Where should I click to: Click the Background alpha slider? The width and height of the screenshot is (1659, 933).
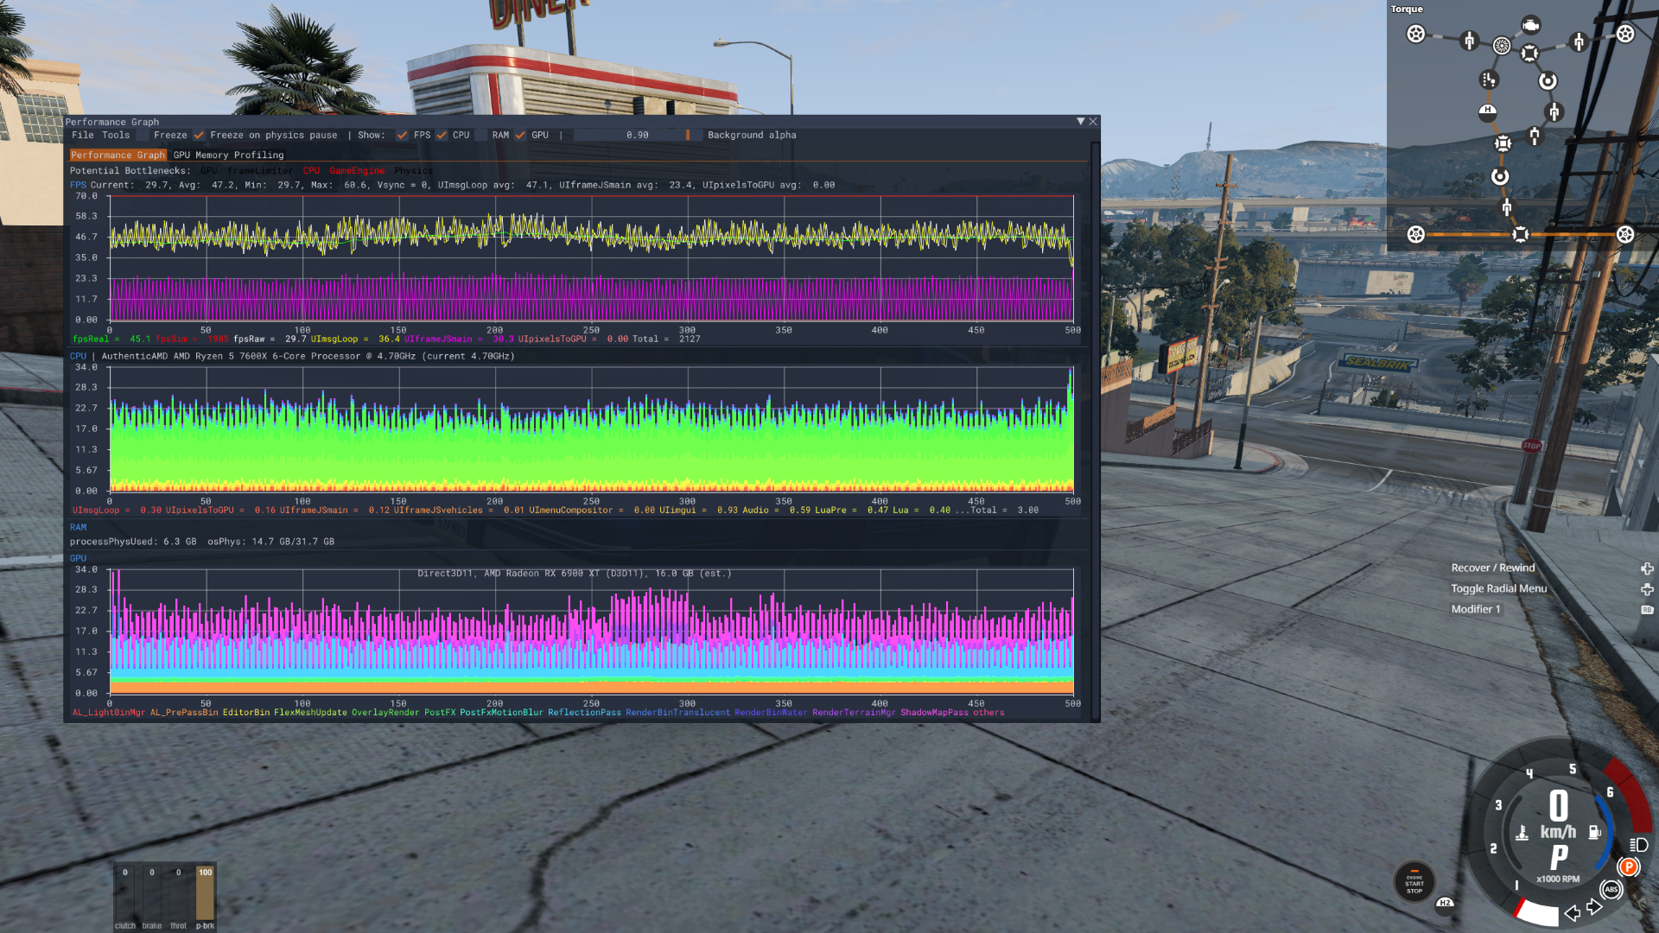click(637, 136)
